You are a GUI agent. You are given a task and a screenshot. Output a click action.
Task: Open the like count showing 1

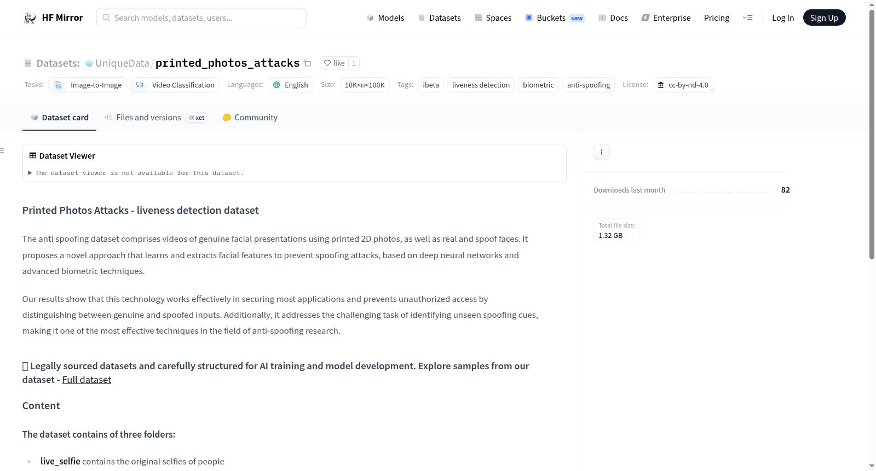click(354, 63)
